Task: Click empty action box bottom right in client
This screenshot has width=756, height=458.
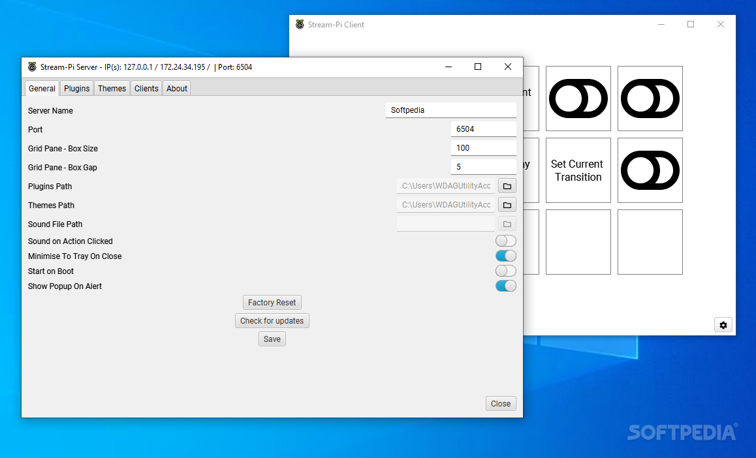Action: [x=650, y=242]
